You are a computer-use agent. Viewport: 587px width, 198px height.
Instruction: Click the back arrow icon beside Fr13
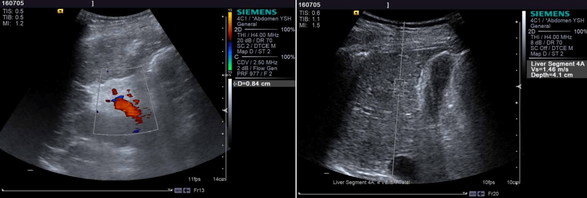pyautogui.click(x=187, y=190)
